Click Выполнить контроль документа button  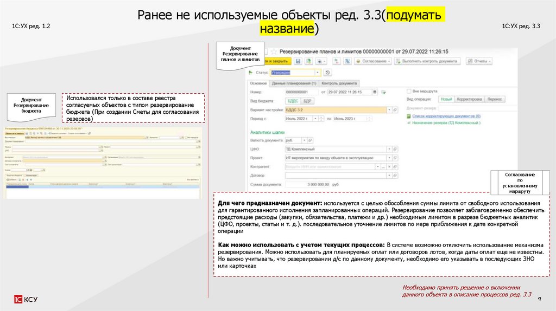coord(427,61)
